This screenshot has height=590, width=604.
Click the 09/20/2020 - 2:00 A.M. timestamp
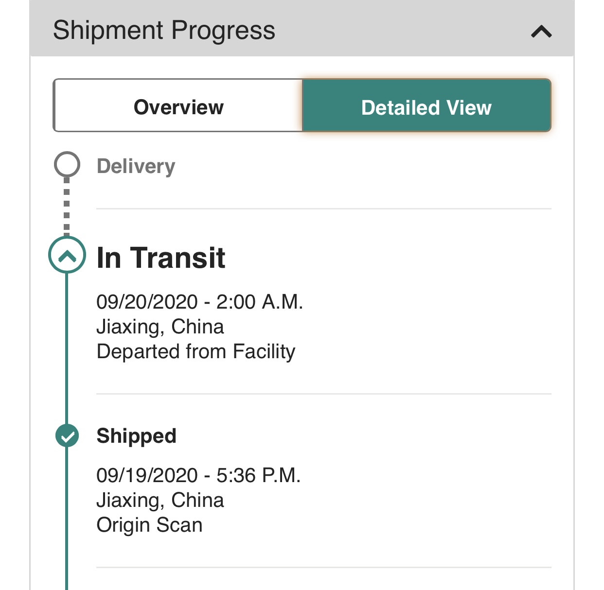point(199,302)
